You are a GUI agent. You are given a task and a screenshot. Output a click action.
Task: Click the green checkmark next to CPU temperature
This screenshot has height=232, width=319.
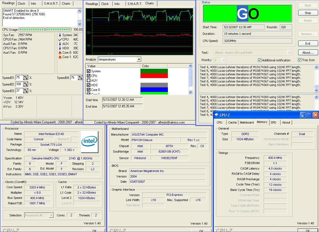coord(60,39)
